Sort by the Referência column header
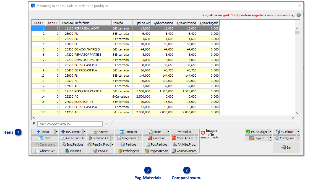Viewport: 310px width, 185px height. (x=92, y=23)
